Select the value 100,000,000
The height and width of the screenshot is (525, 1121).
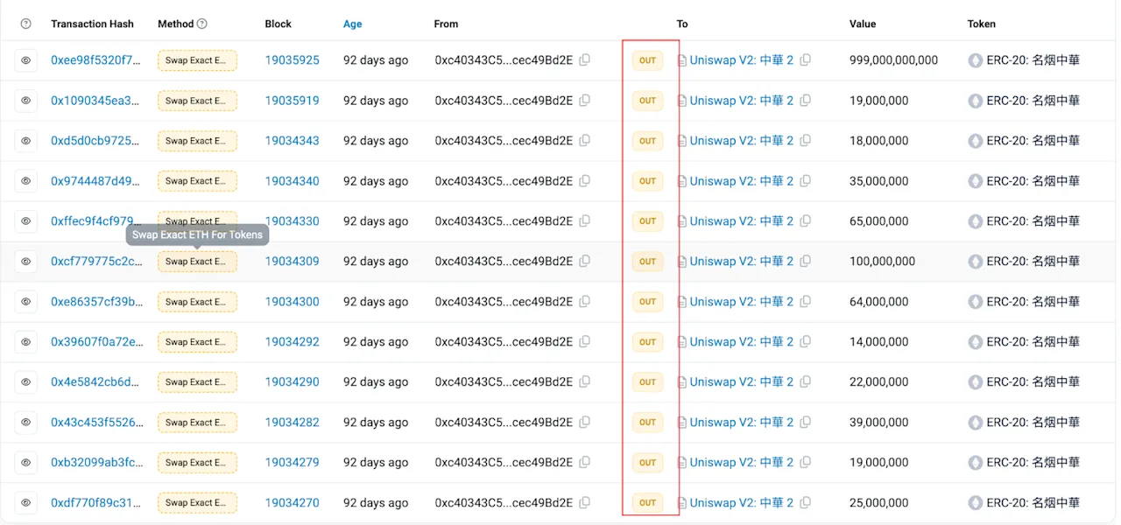click(882, 262)
